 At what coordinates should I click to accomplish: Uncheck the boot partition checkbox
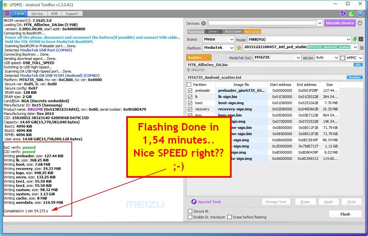(x=190, y=103)
